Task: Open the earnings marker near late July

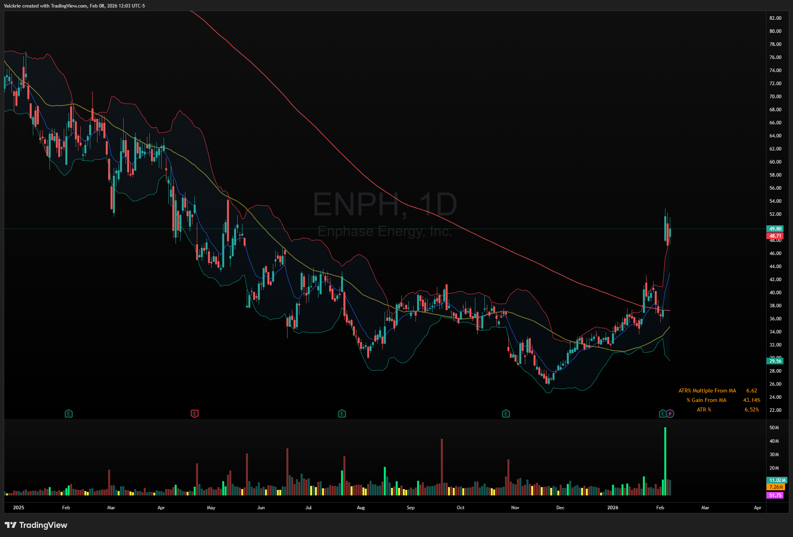Action: pos(342,413)
